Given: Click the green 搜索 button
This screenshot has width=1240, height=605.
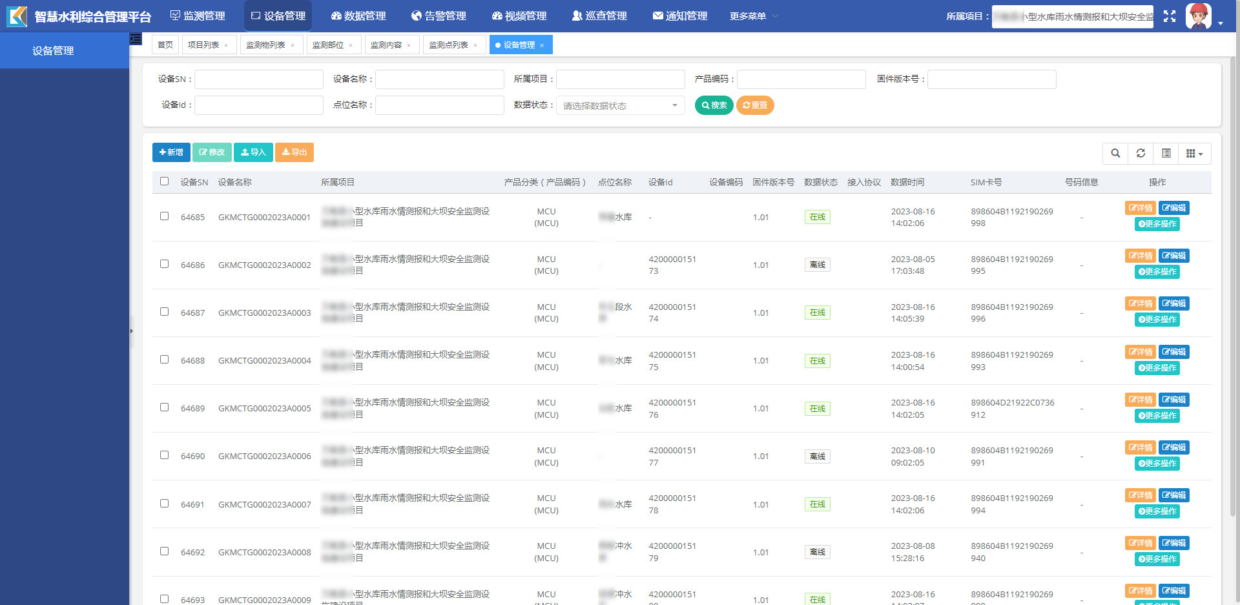Looking at the screenshot, I should click(x=714, y=105).
